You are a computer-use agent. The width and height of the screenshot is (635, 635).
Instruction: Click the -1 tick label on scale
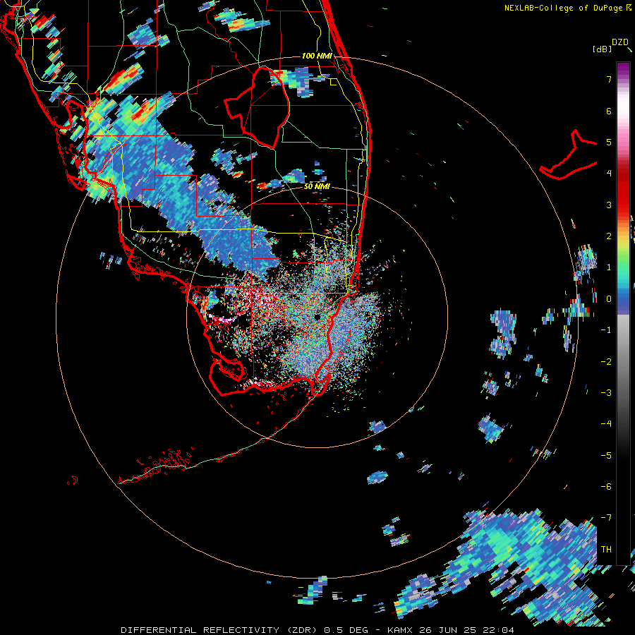(x=606, y=330)
